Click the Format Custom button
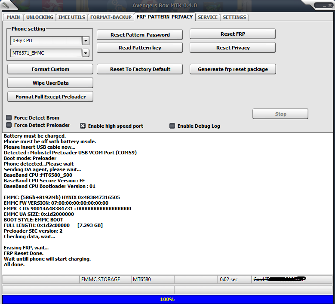335x304 pixels. pyautogui.click(x=50, y=69)
